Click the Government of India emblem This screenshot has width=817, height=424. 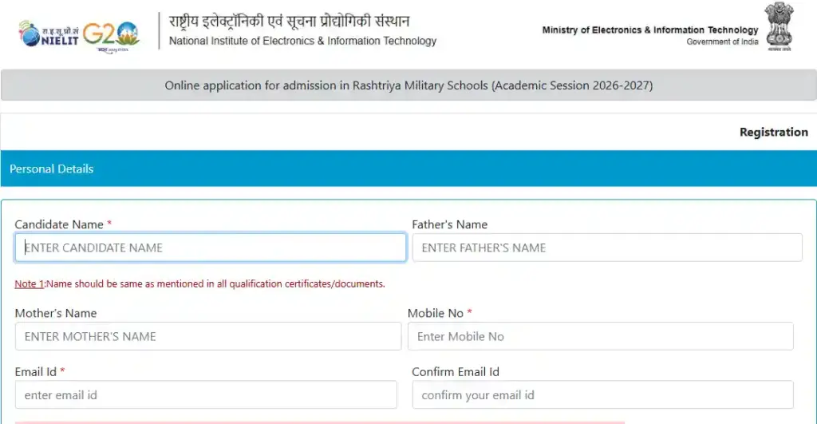(779, 26)
